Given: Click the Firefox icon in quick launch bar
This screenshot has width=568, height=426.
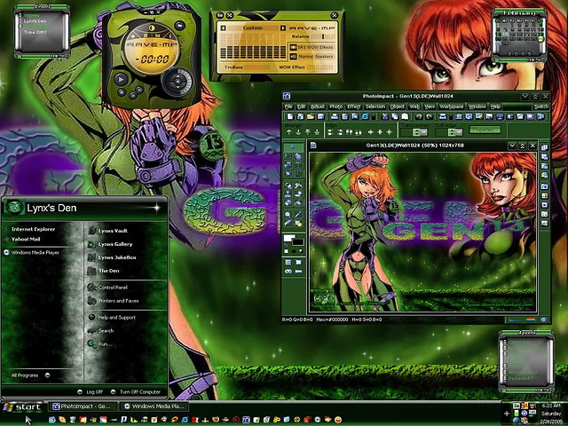Looking at the screenshot, I should pos(215,420).
